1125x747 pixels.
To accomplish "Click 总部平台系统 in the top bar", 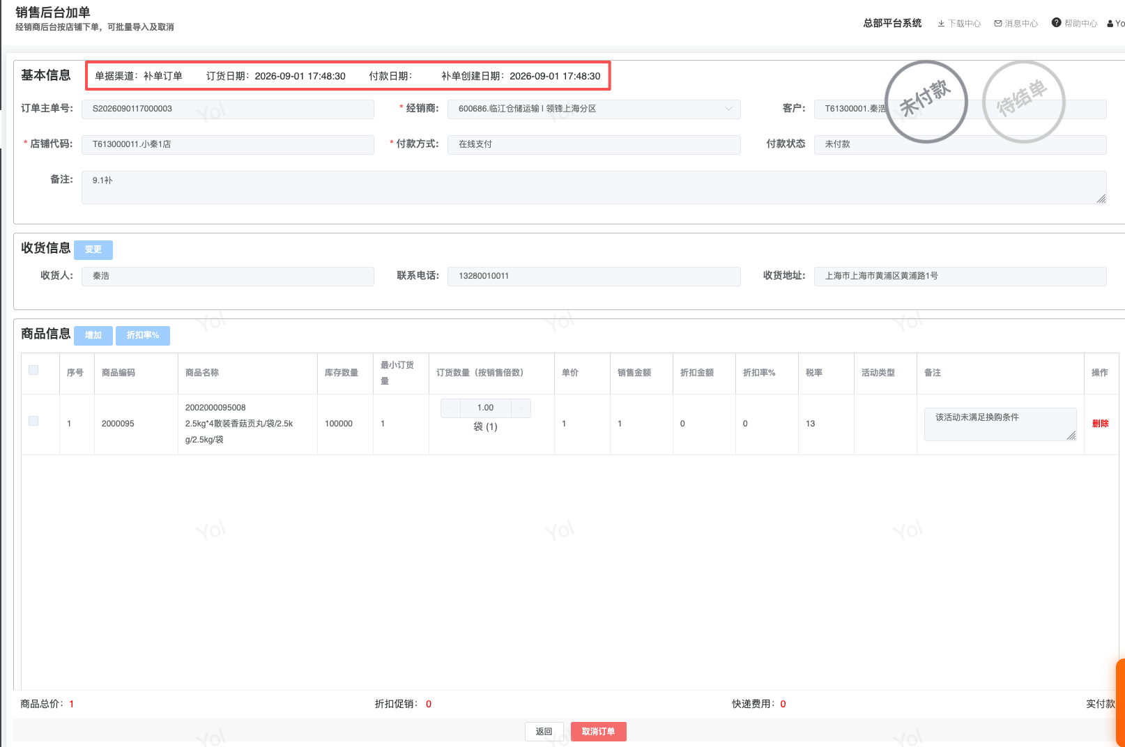I will pos(892,23).
